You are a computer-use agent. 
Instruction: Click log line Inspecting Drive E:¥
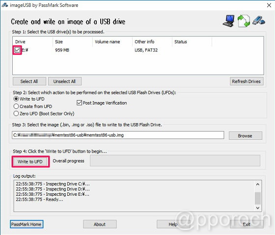(x=53, y=194)
